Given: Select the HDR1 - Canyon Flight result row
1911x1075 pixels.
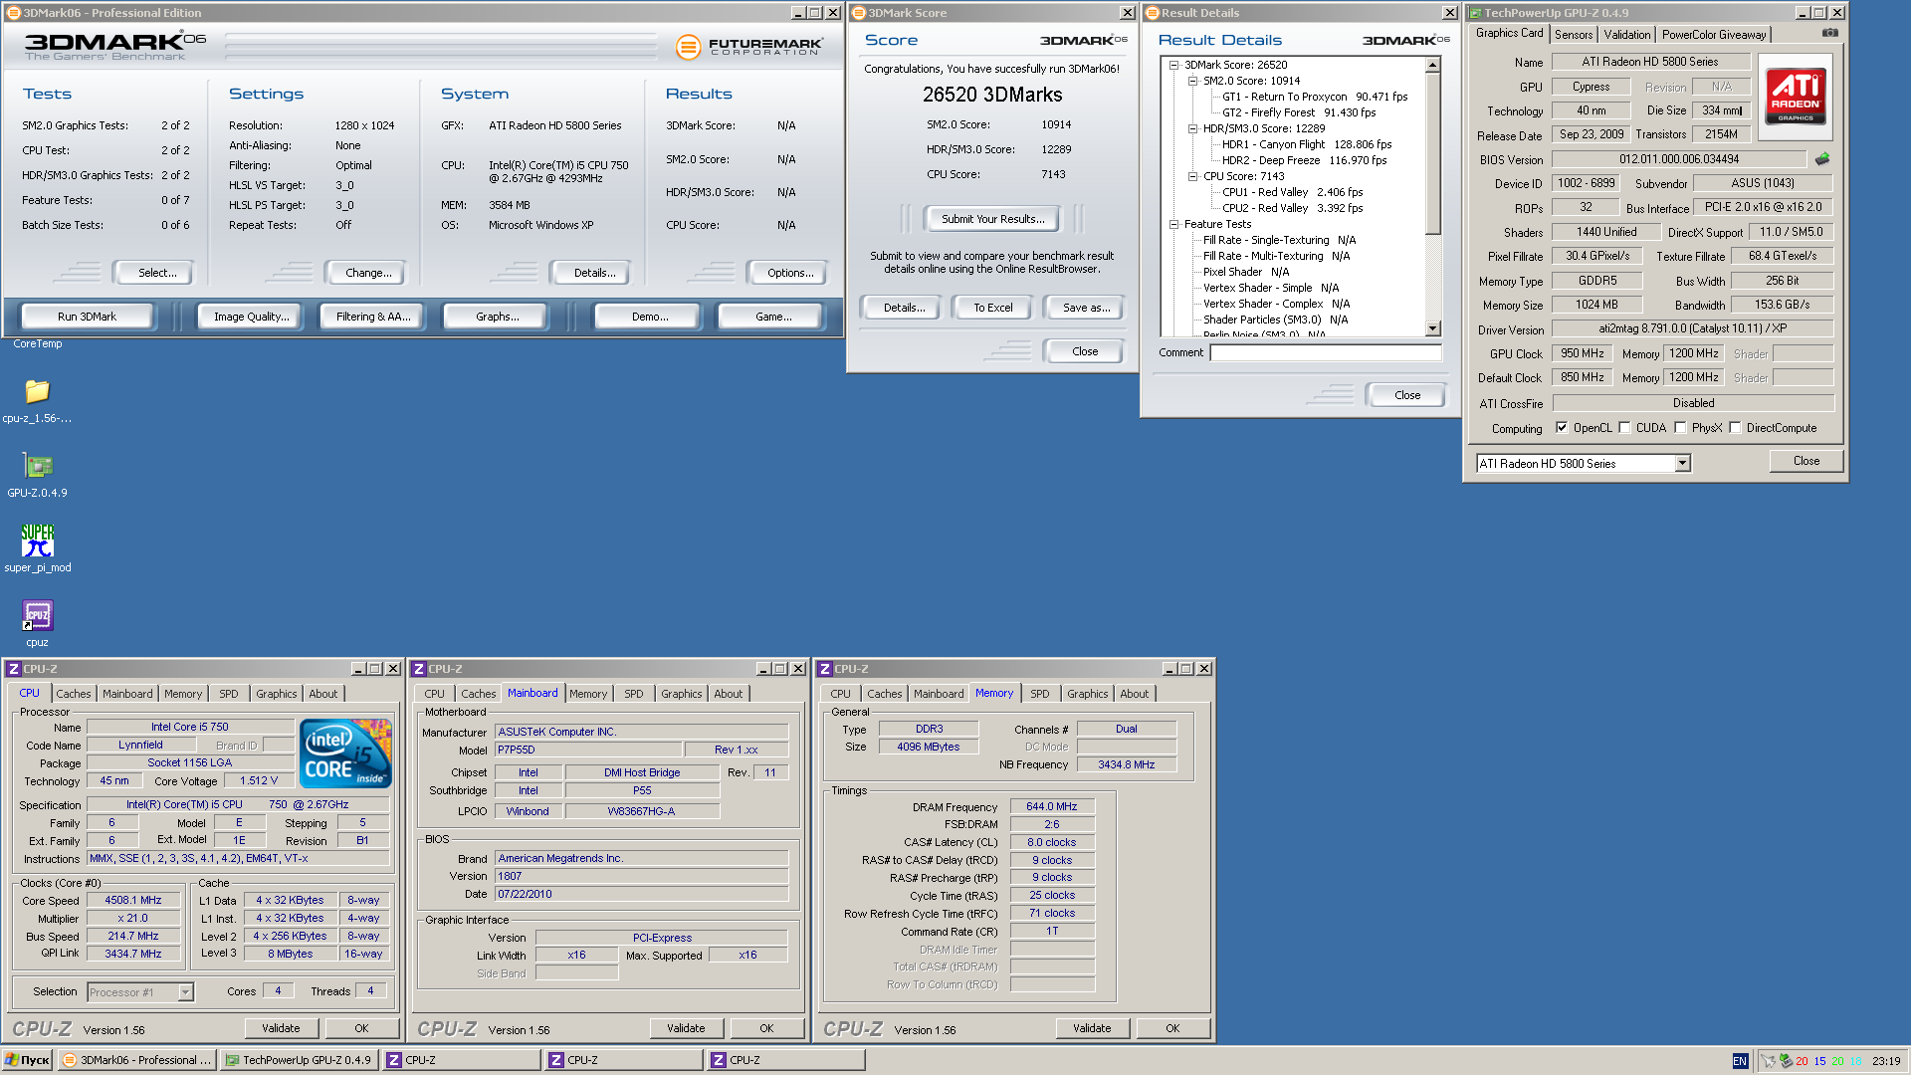Looking at the screenshot, I should point(1306,144).
